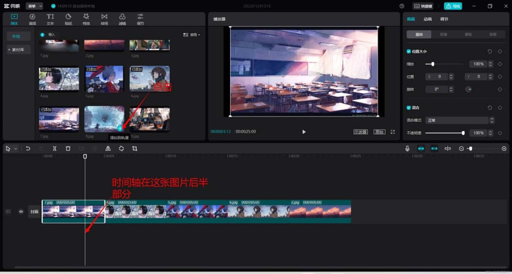Disable the 混合 blend checkbox
512x274 pixels.
408,107
